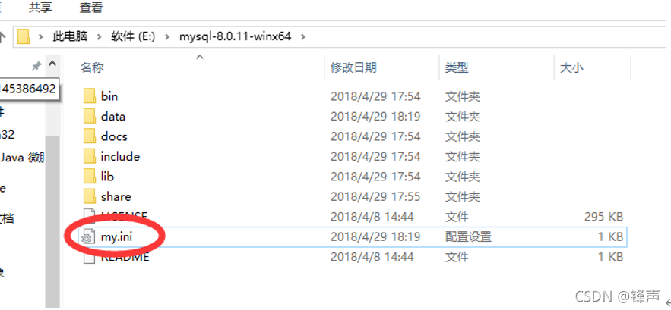
Task: Click the include folder icon
Action: click(x=90, y=156)
